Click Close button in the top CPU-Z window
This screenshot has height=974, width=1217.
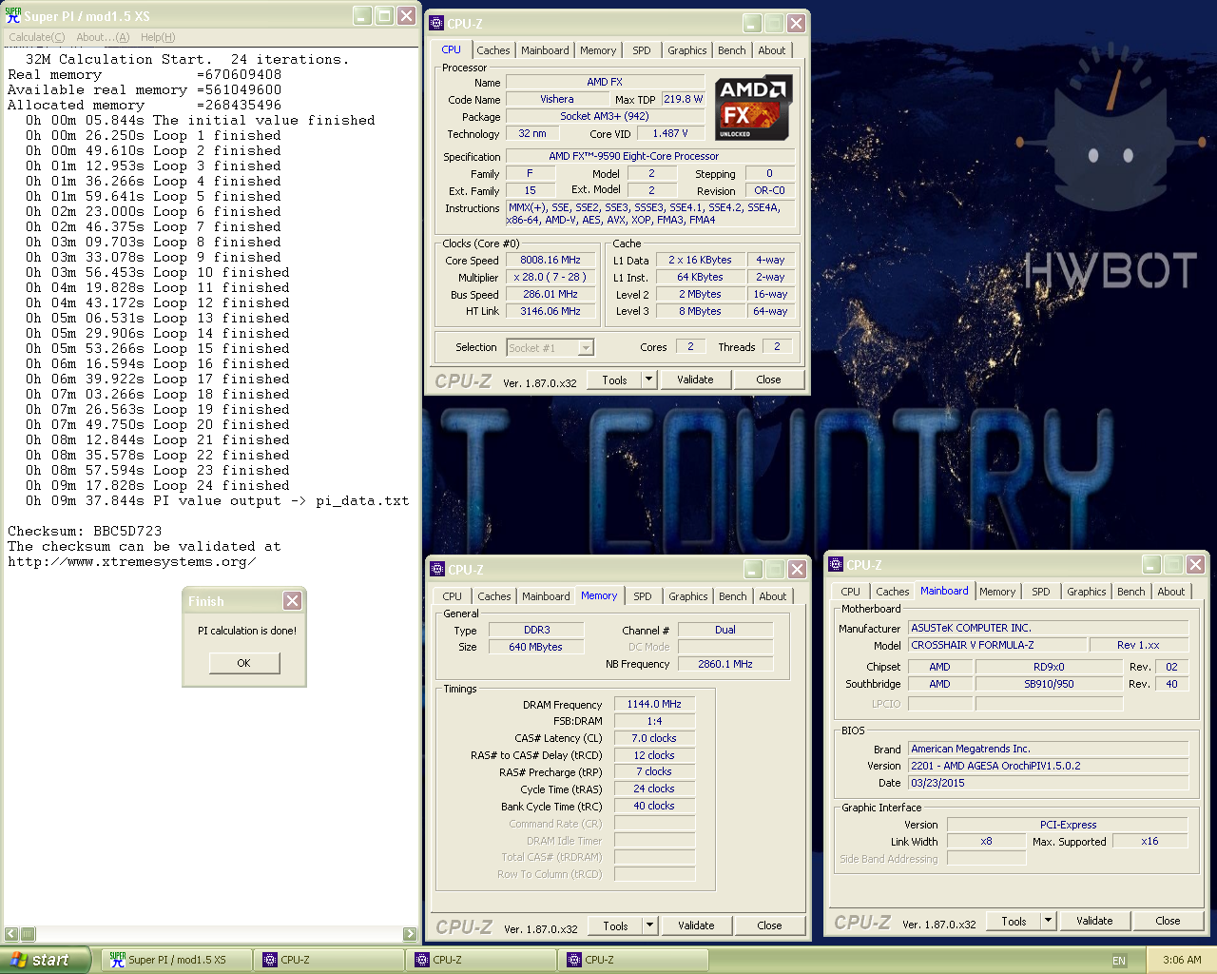pyautogui.click(x=768, y=380)
